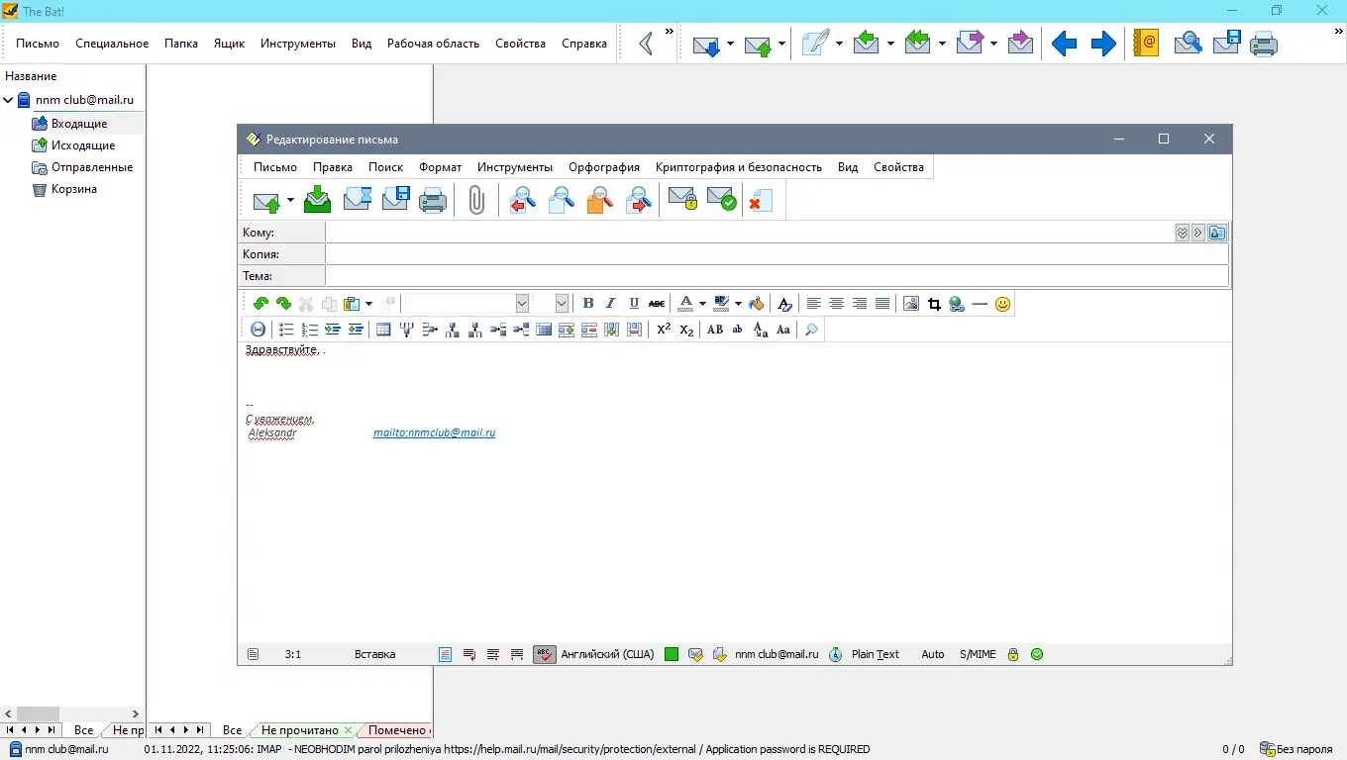
Task: Open the paste options dropdown arrow
Action: [x=368, y=304]
